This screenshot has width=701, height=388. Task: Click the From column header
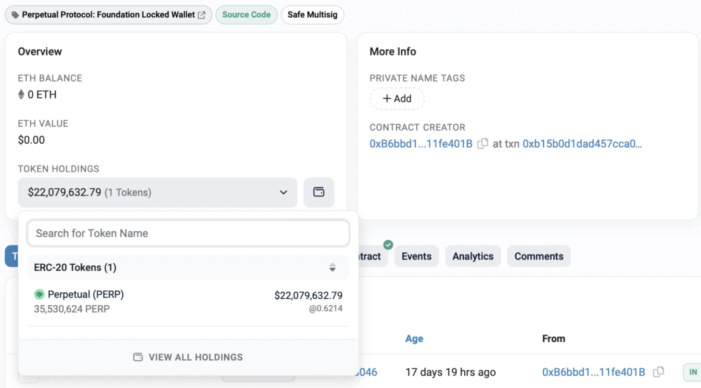point(553,339)
